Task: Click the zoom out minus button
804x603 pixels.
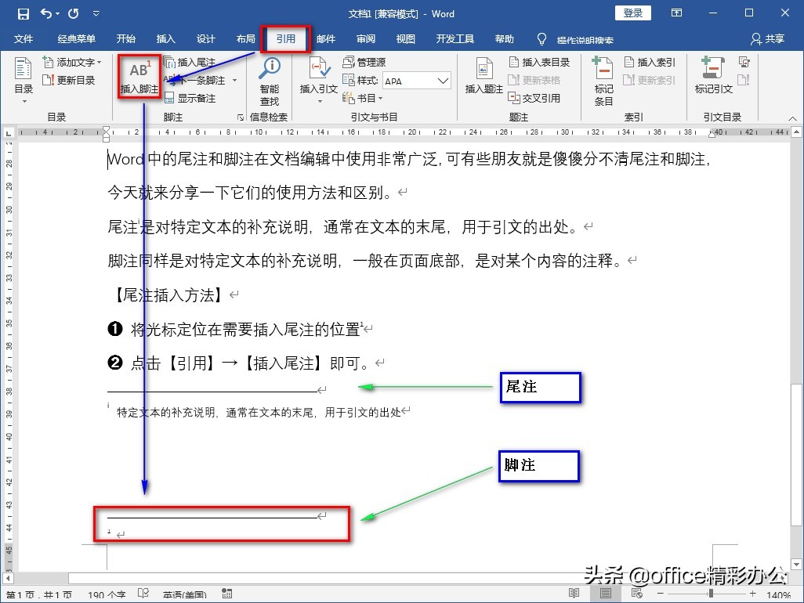Action: (x=661, y=594)
